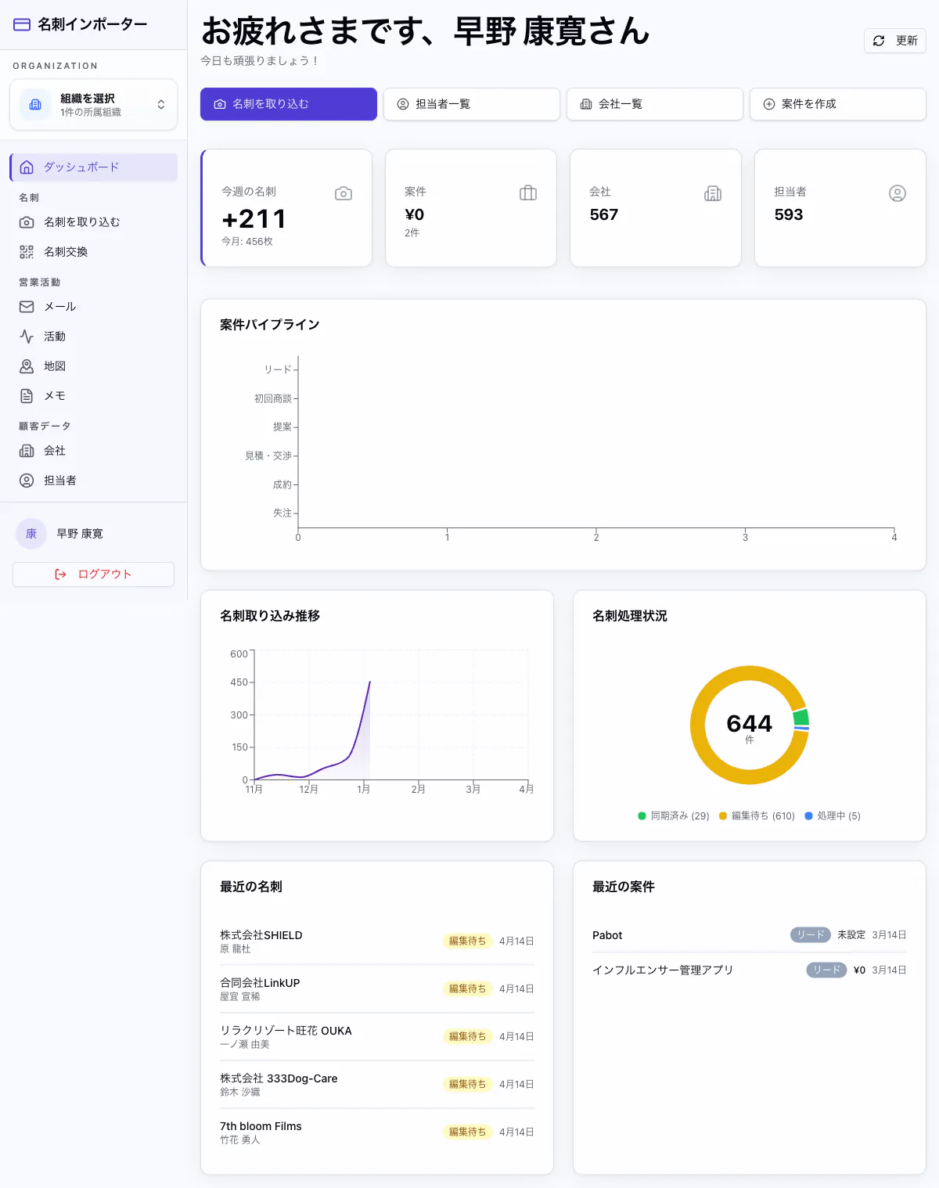Click the briefcase icon in 案件 card
Viewport: 939px width, 1188px height.
[528, 193]
